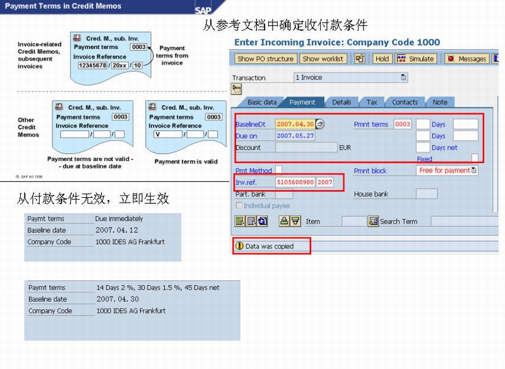The image size is (505, 369).
Task: Toggle the Individual payee checkbox
Action: (238, 205)
